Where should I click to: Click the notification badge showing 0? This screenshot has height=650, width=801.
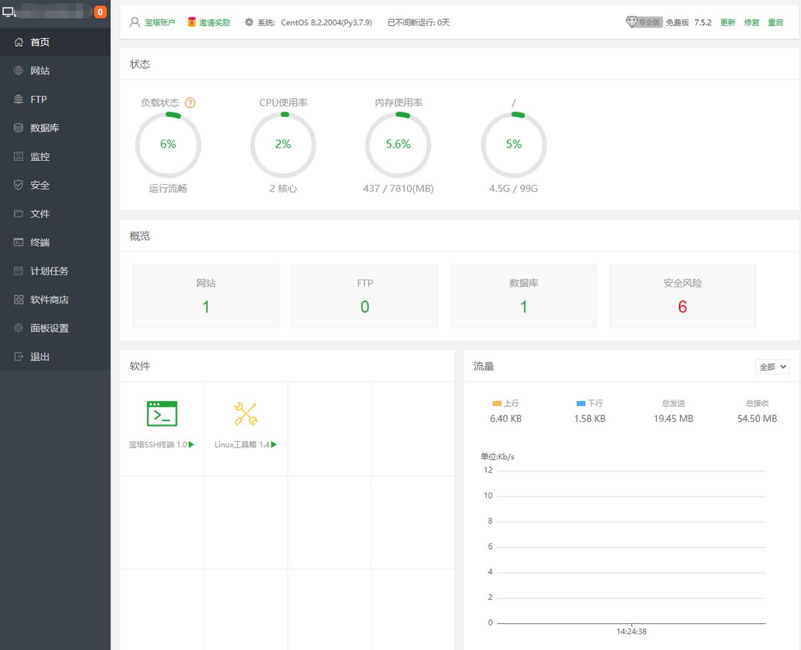pos(100,12)
